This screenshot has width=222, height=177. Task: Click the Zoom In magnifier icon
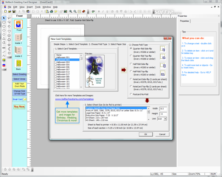71,11
